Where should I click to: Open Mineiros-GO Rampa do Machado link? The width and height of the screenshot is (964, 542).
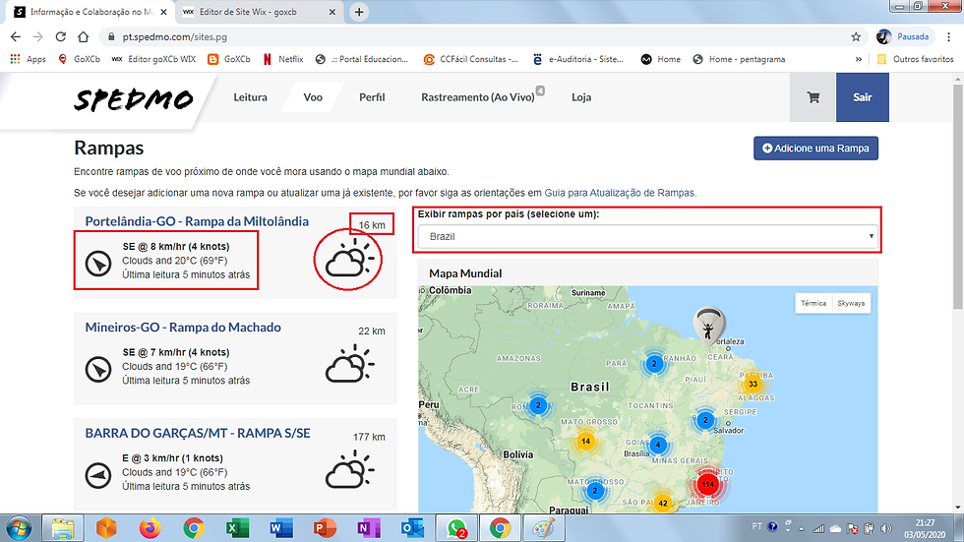click(x=183, y=327)
